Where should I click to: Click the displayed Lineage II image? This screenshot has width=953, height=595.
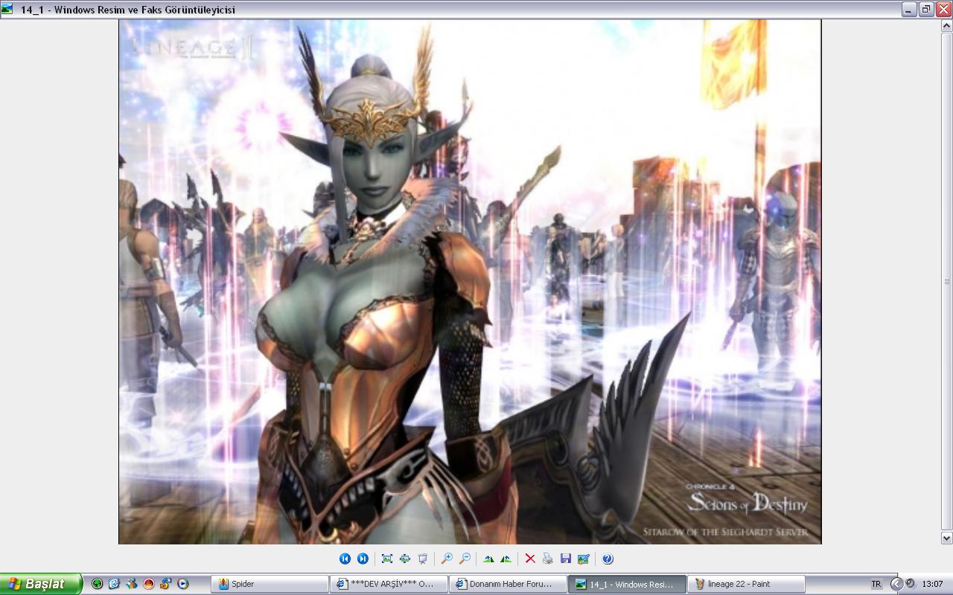470,282
